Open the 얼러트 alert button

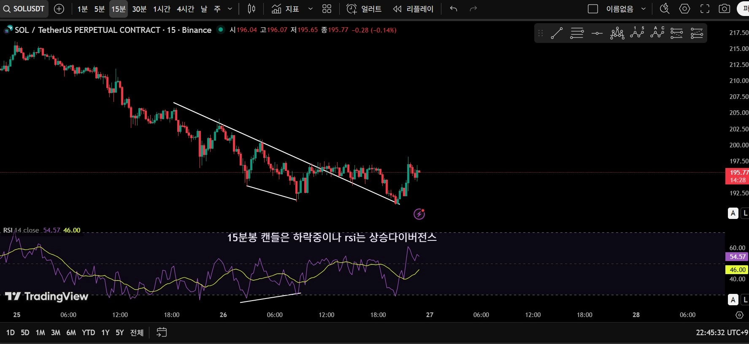click(x=364, y=9)
